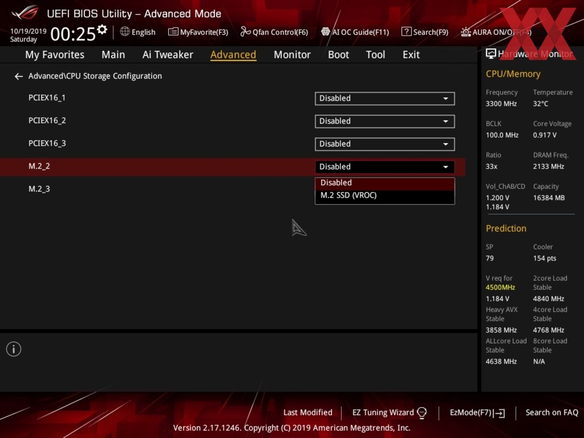
Task: Click the Prediction heading
Action: (506, 228)
